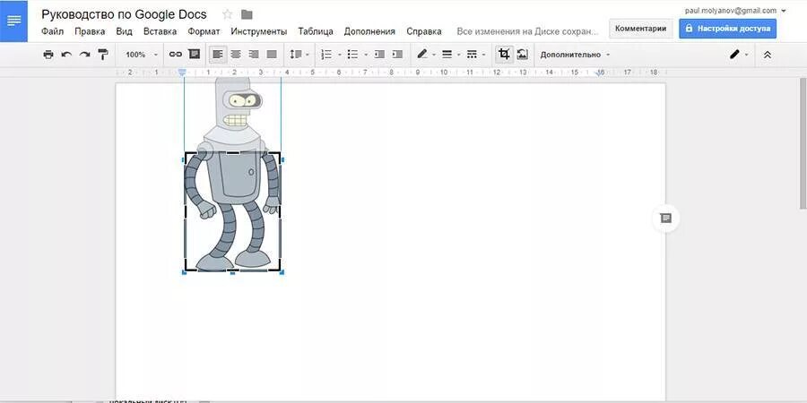Click the vertical scrollbar thumb
Image resolution: width=807 pixels, height=403 pixels.
coord(803,143)
